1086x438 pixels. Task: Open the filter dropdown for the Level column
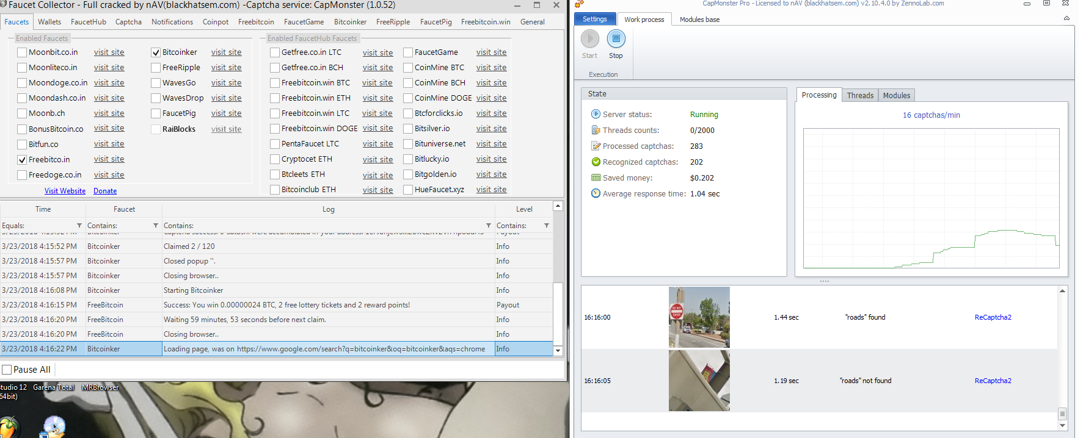(546, 226)
